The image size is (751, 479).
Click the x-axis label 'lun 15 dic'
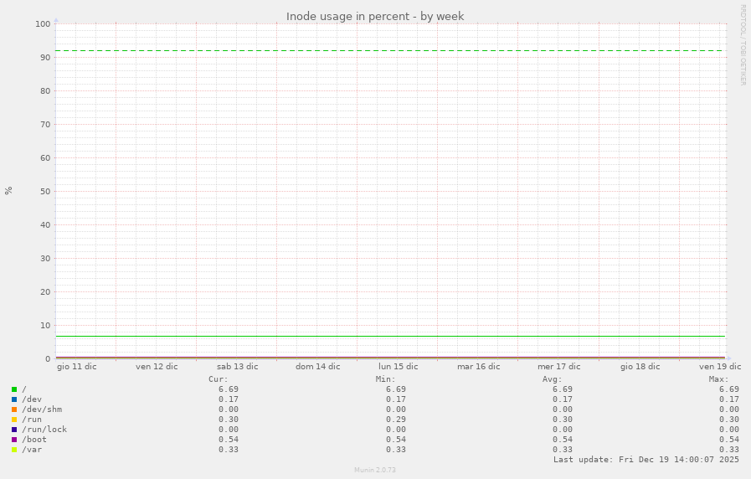coord(399,367)
